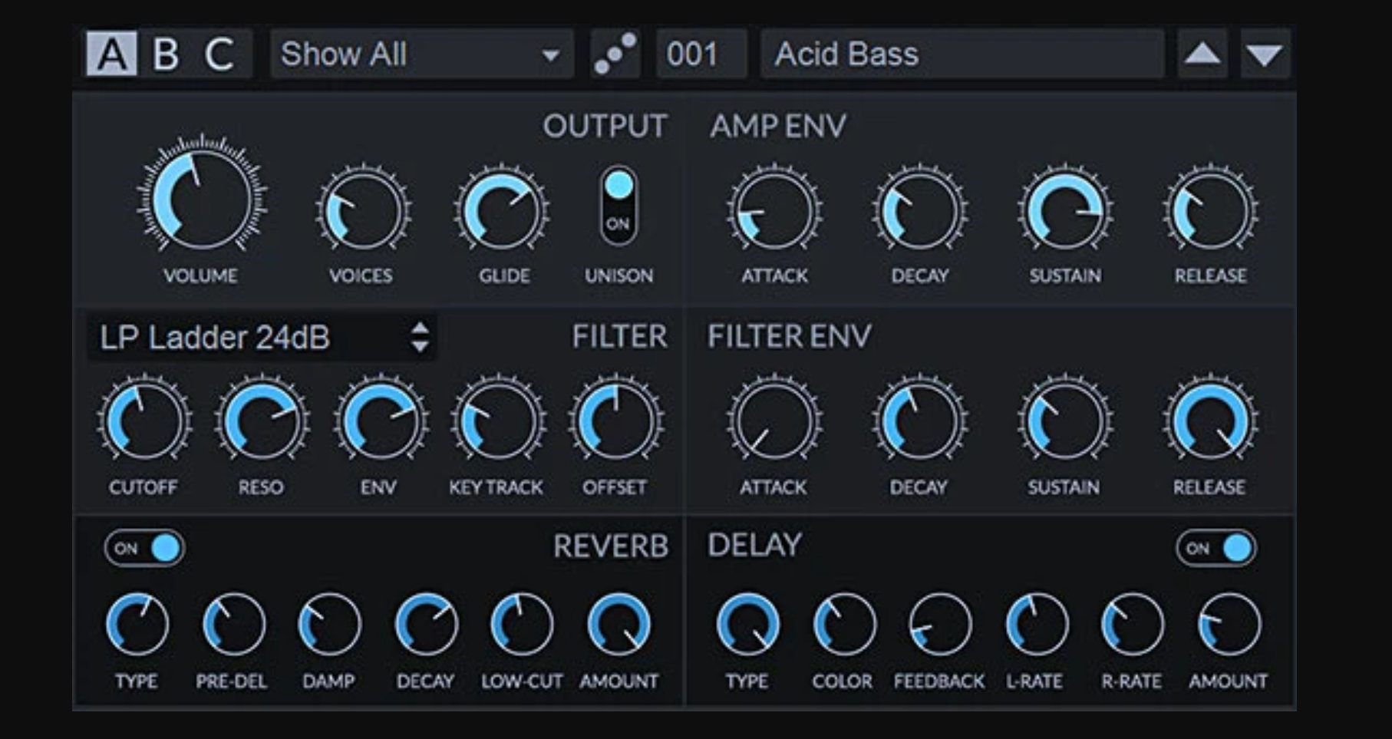
Task: Click the Filter Env Release knob
Action: (x=1210, y=421)
